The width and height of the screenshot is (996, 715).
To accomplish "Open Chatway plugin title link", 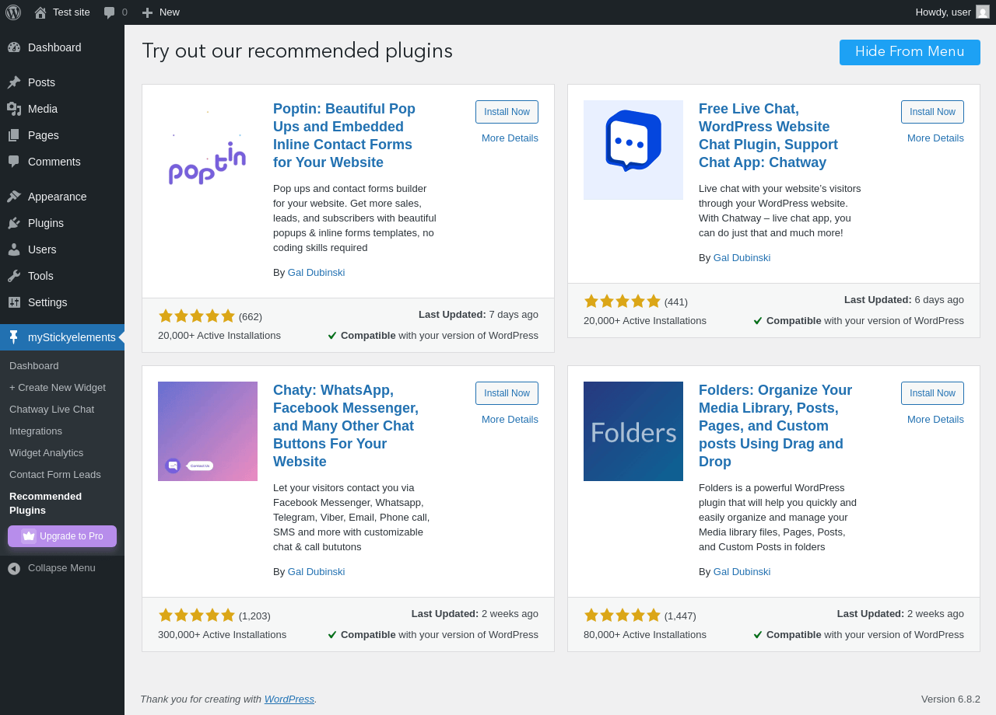I will [768, 136].
